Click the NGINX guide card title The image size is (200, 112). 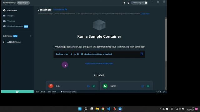[112, 86]
